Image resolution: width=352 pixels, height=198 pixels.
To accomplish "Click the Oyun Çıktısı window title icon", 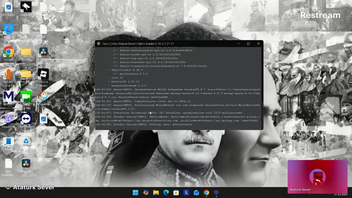I will [x=99, y=44].
